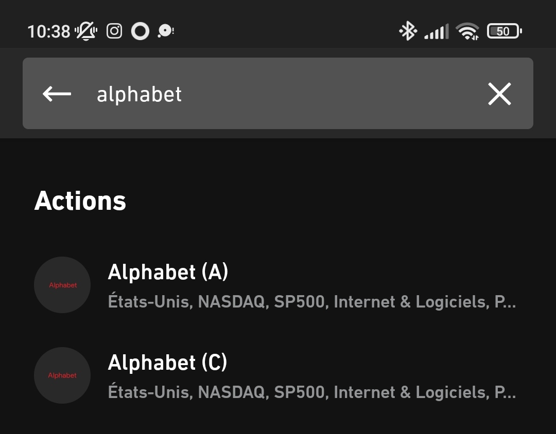Tap the muted bell status icon

(86, 31)
